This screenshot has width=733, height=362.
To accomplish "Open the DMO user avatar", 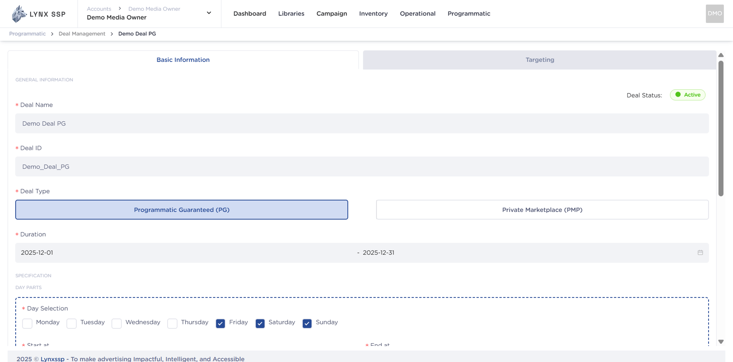I will [715, 14].
